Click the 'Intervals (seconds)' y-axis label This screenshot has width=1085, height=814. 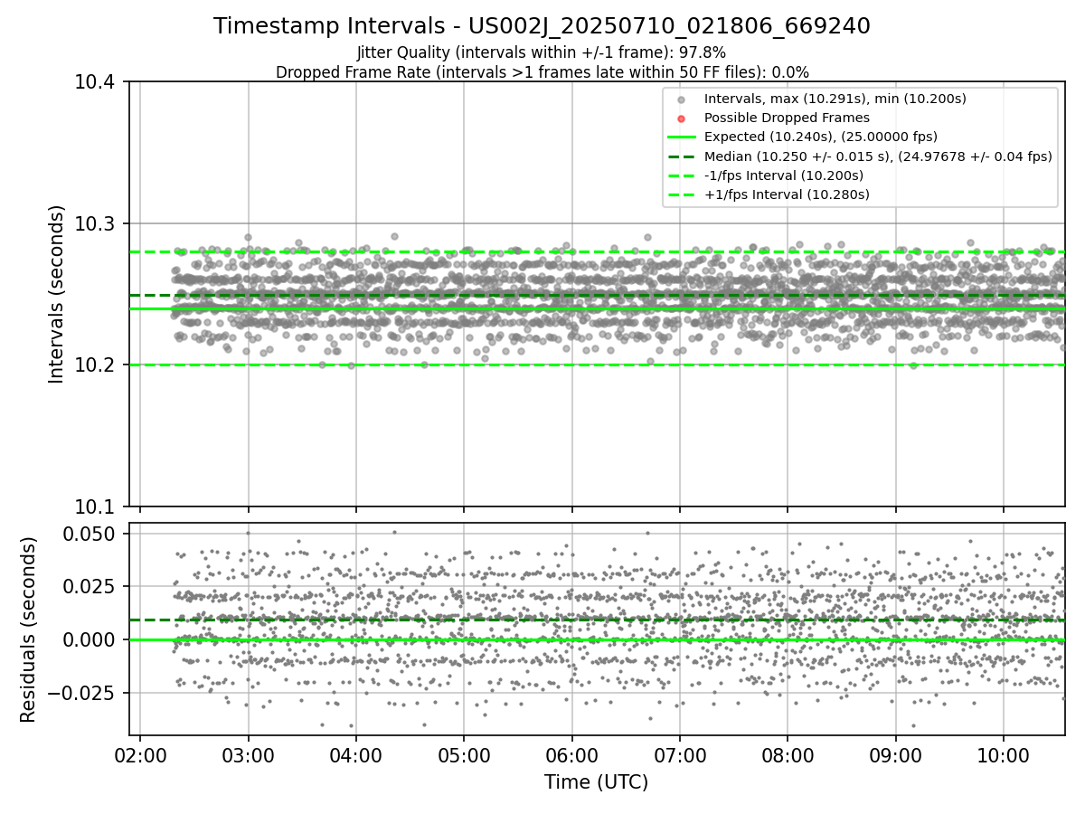coord(57,294)
